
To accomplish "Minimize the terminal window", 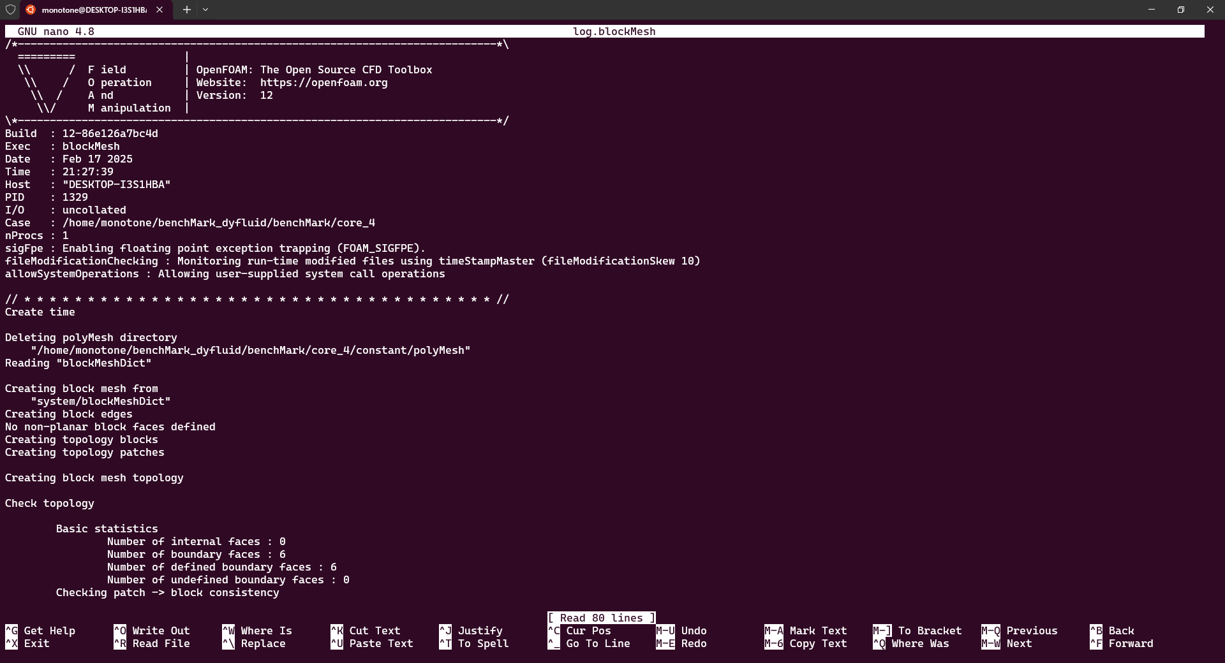I will pos(1152,10).
